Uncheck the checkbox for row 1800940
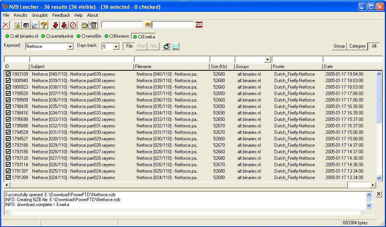Viewport: 386px width, 227px height. coord(8,81)
